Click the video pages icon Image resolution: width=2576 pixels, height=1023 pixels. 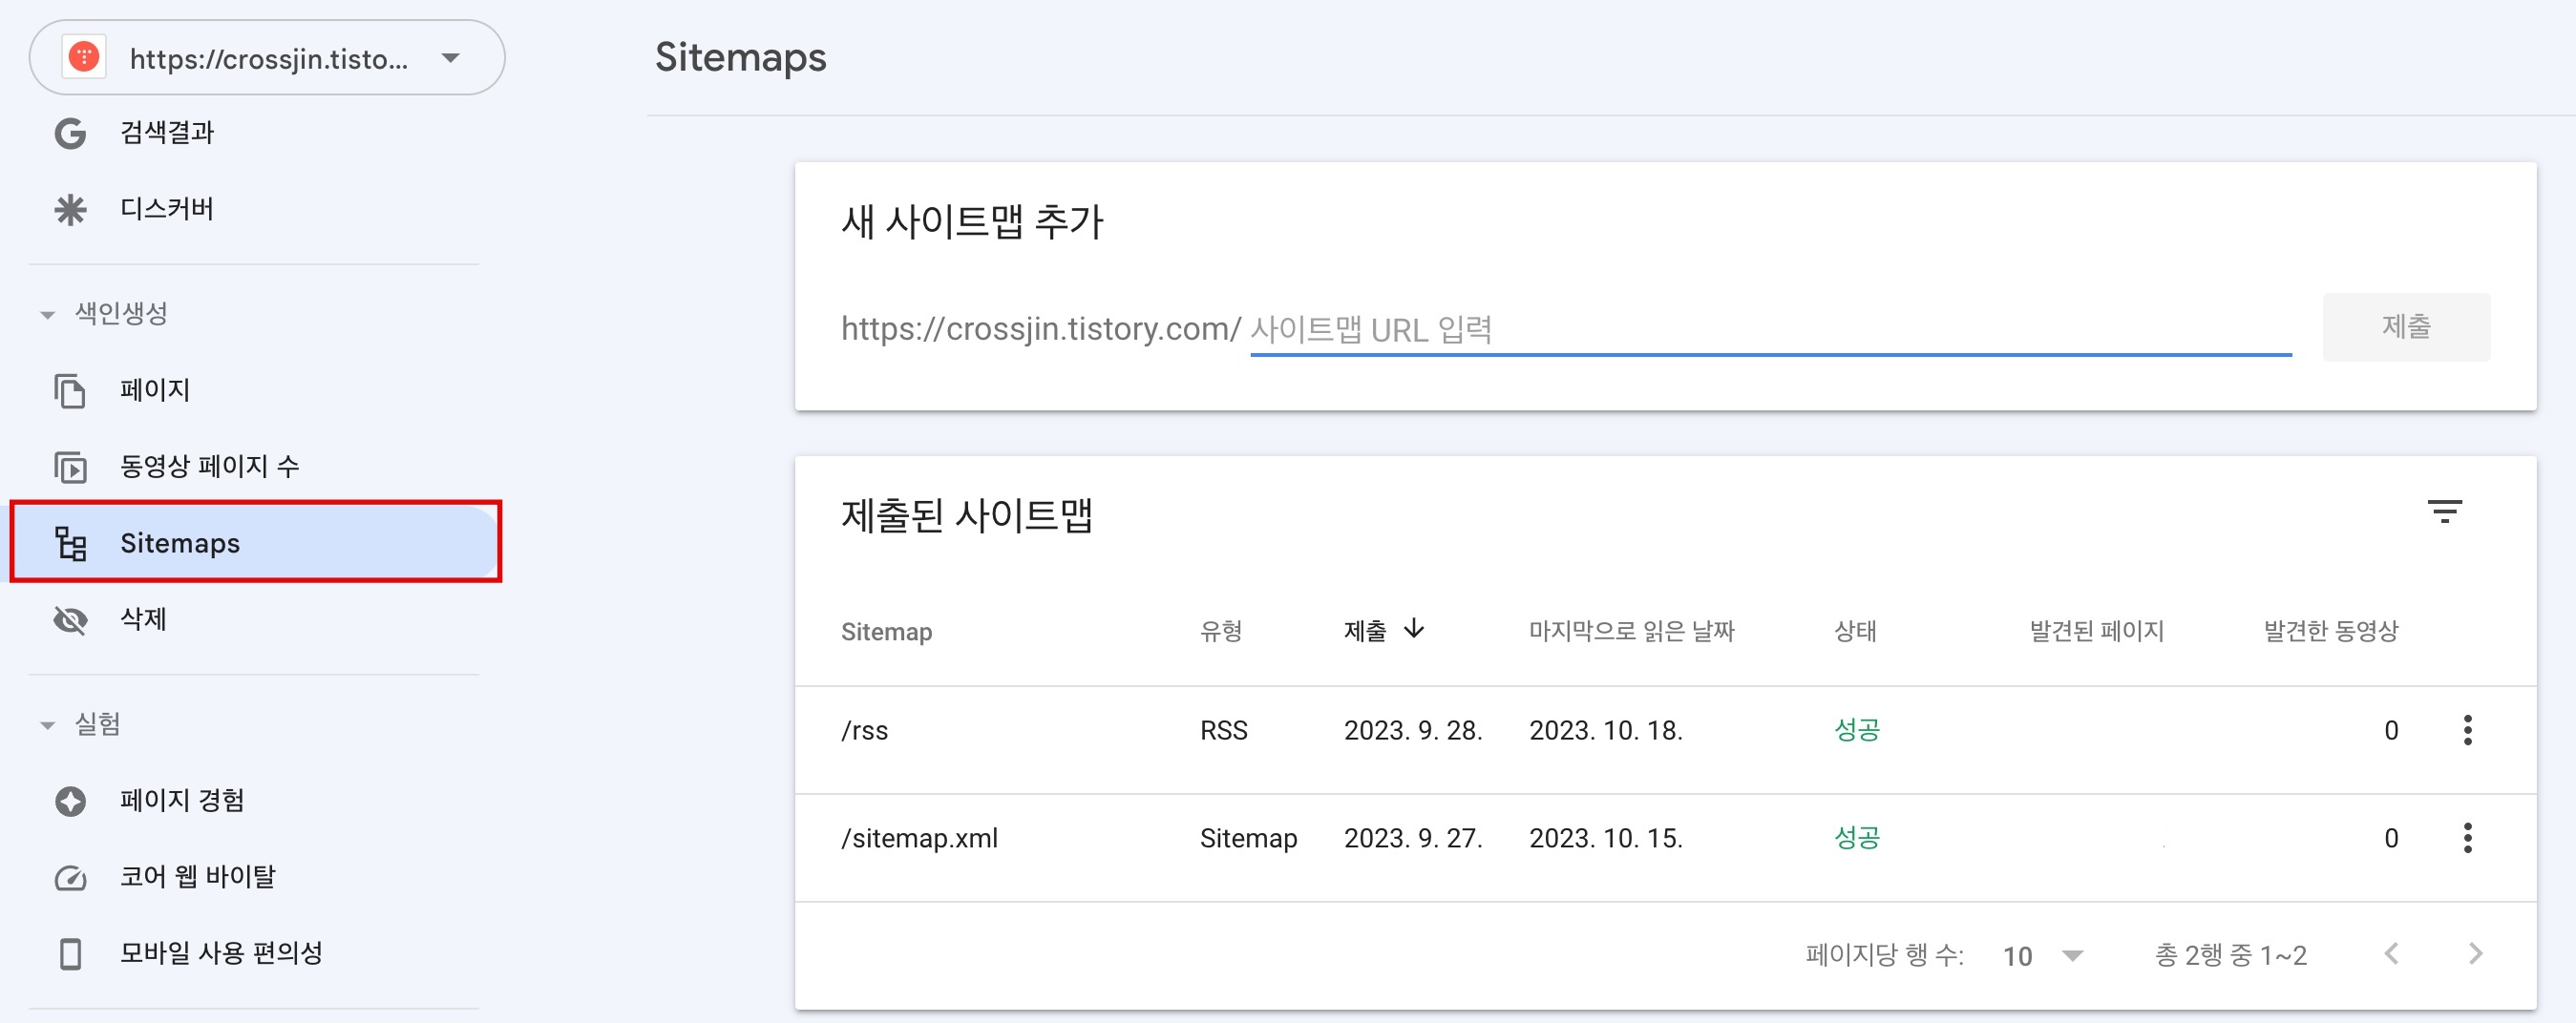70,467
